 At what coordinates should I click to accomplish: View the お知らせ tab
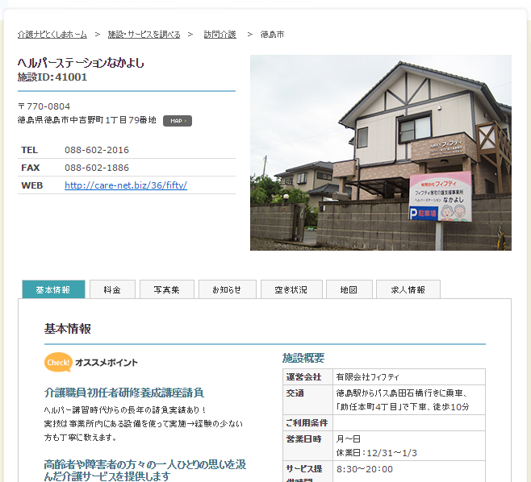coord(227,289)
